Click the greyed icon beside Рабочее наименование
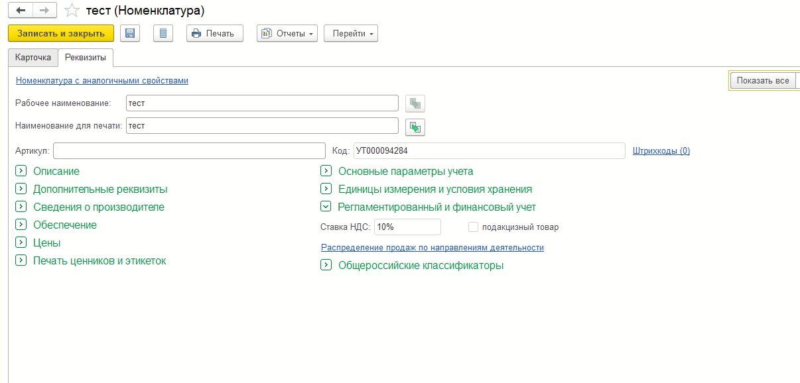800x383 pixels. point(415,103)
